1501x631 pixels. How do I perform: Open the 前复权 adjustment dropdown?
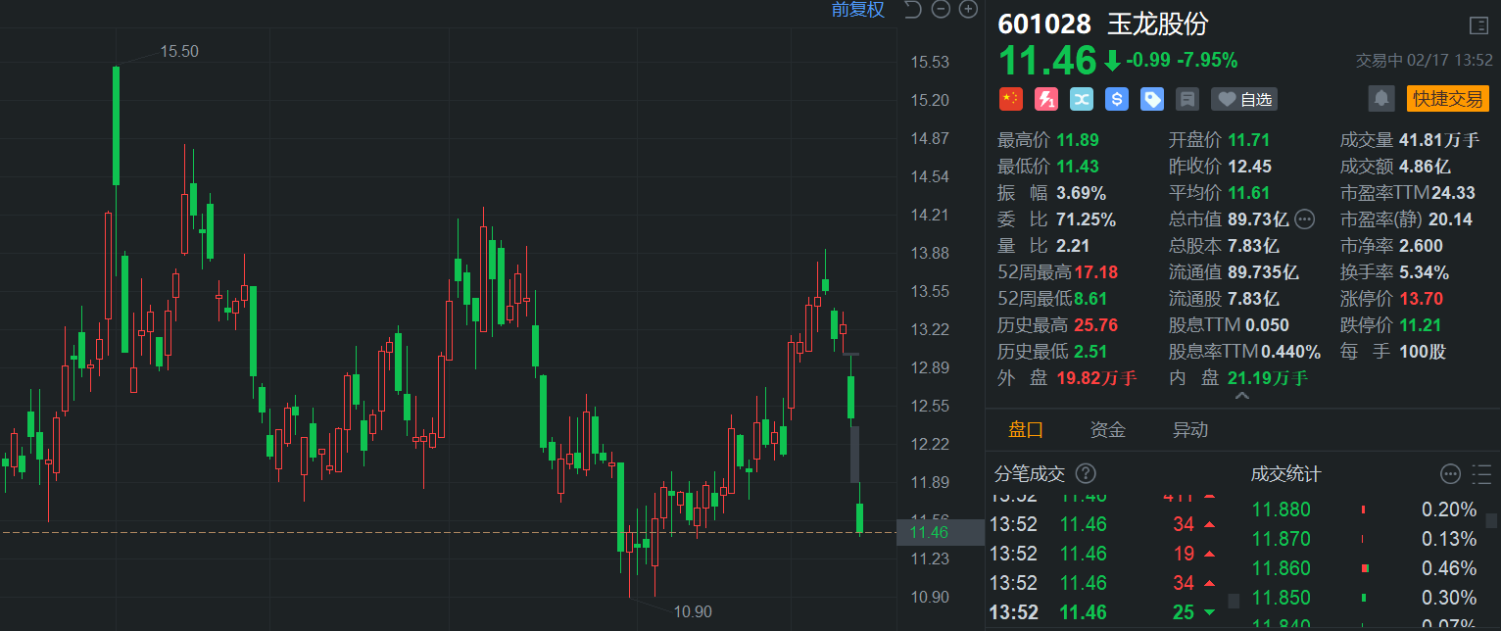point(857,10)
